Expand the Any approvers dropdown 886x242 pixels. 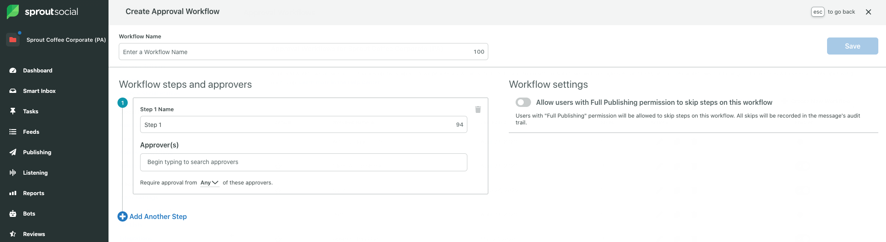pos(210,182)
